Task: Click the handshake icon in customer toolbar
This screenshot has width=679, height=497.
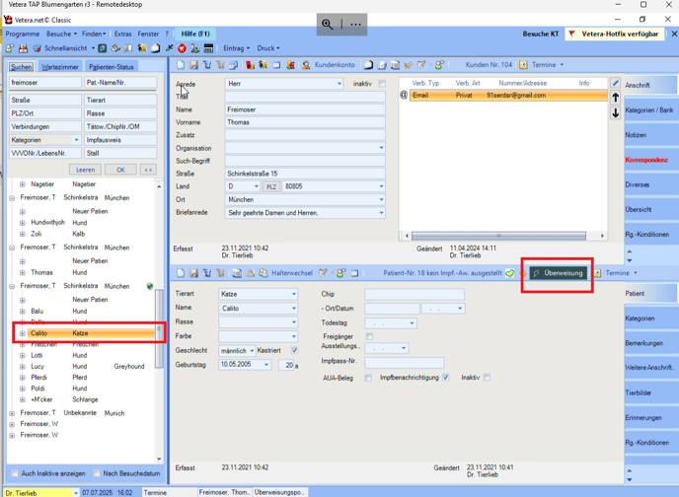Action: 408,65
